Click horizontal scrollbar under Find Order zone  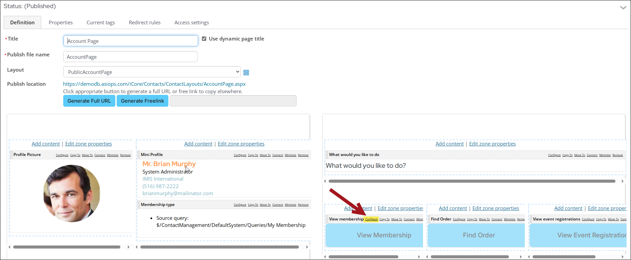pos(470,257)
